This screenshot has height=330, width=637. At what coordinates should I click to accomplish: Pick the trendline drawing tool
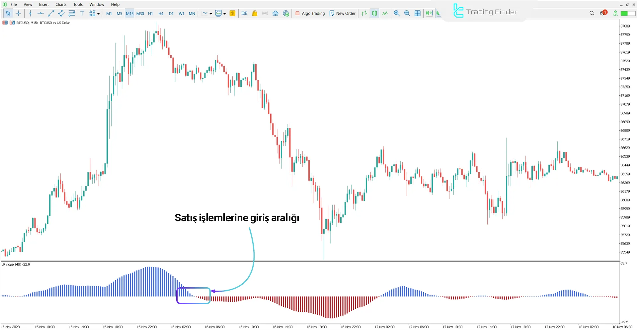[51, 13]
